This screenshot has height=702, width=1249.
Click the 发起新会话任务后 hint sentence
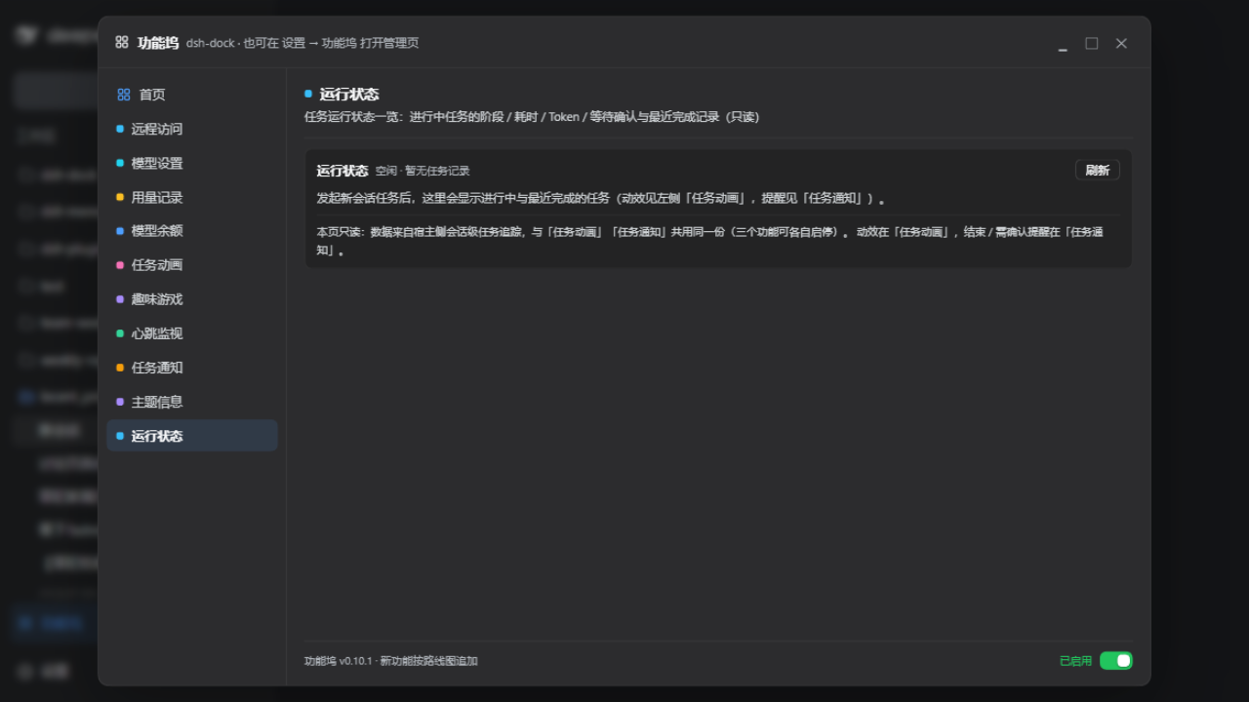click(x=600, y=198)
